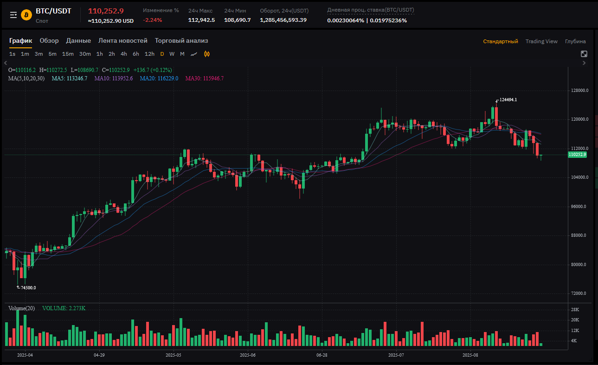Screen dimensions: 598x365
Task: Switch to Trading View chart mode
Action: (541, 41)
